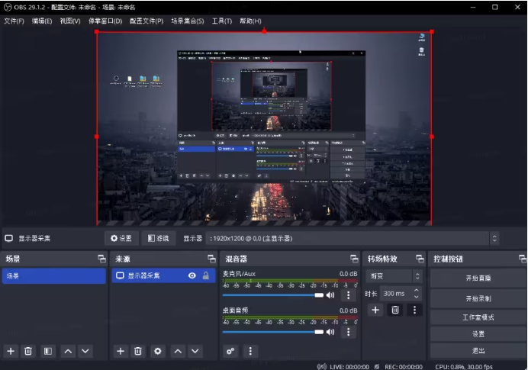The width and height of the screenshot is (528, 370).
Task: Pop out the 控制按钮 dock panel
Action: pos(523,259)
